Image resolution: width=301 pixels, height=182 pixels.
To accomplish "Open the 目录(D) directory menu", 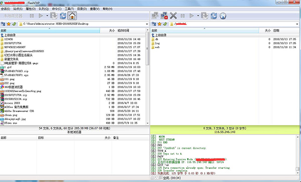I will [x=82, y=9].
